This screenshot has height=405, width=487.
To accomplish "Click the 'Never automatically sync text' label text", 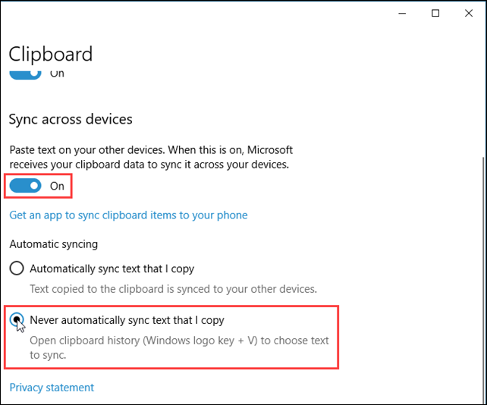I will pos(127,320).
